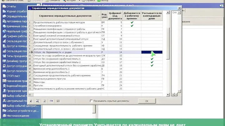Image resolution: width=225 pixels, height=126 pixels.
Task: Toggle working-time checkmark for Служебная командировка
Action: [132, 26]
